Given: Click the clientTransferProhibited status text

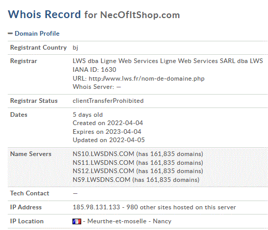Looking at the screenshot, I should point(108,101).
